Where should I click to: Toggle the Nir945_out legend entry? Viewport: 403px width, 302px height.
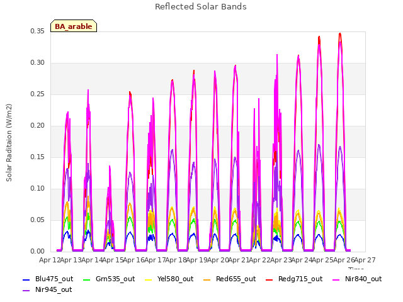pyautogui.click(x=47, y=290)
